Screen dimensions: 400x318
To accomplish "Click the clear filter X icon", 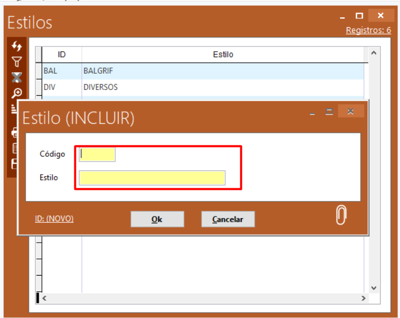I will (x=17, y=77).
